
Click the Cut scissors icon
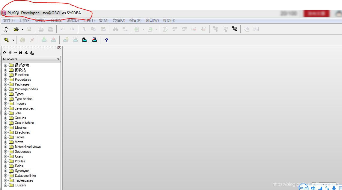84,29
